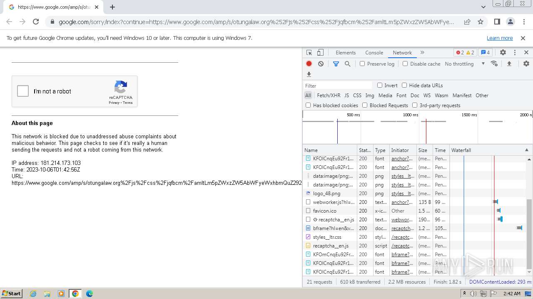
Task: Toggle the Chrome side panel icon
Action: coord(497,22)
